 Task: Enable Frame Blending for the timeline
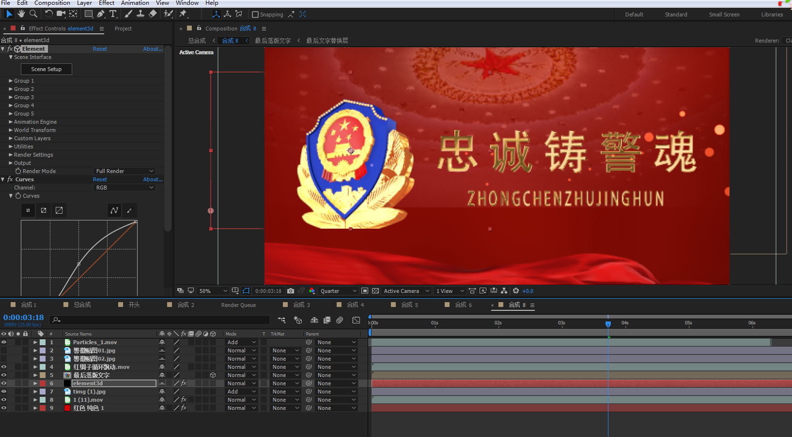click(327, 320)
